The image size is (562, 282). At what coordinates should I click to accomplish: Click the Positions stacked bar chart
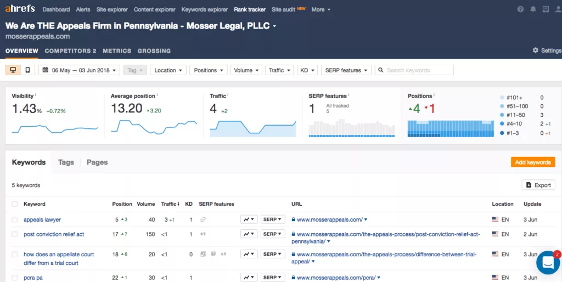coord(451,128)
